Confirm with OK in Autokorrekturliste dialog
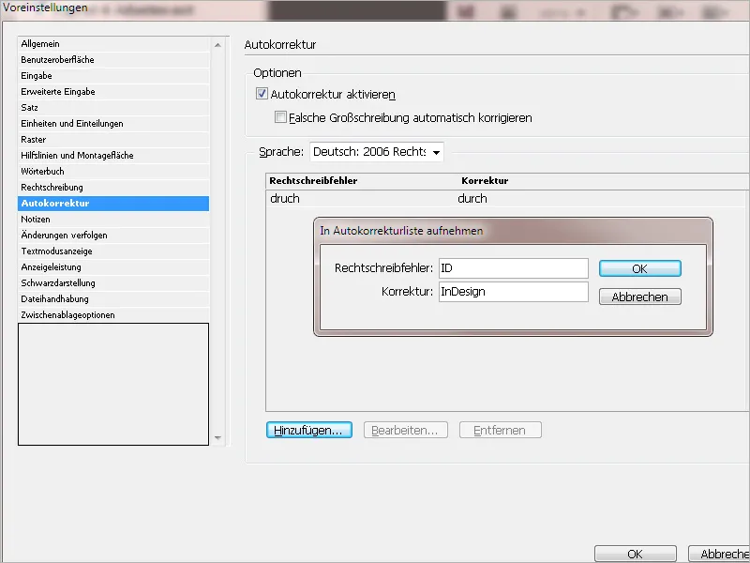 [x=640, y=268]
